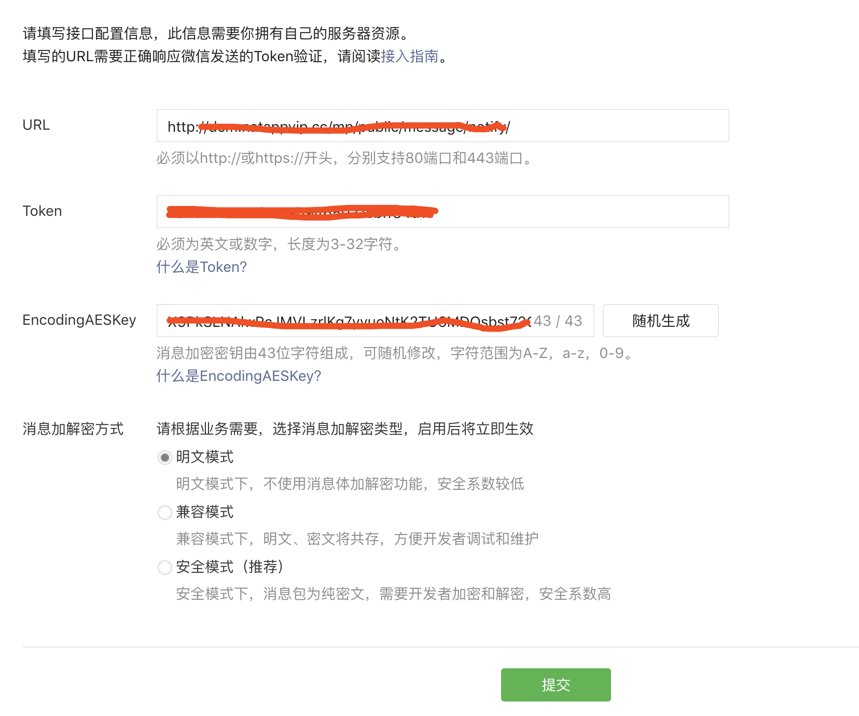859x716 pixels.
Task: Click the URL input field
Action: point(442,126)
